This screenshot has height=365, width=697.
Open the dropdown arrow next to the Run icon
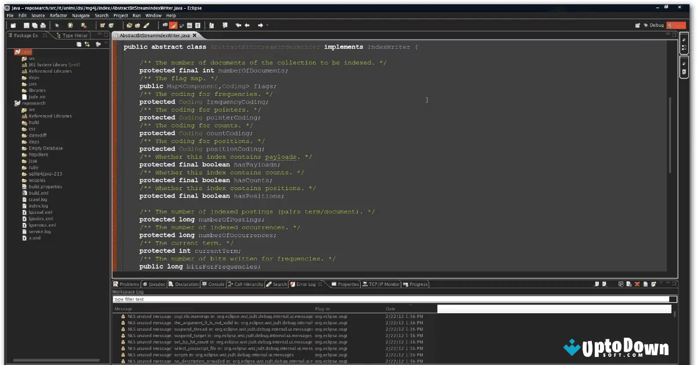[76, 25]
